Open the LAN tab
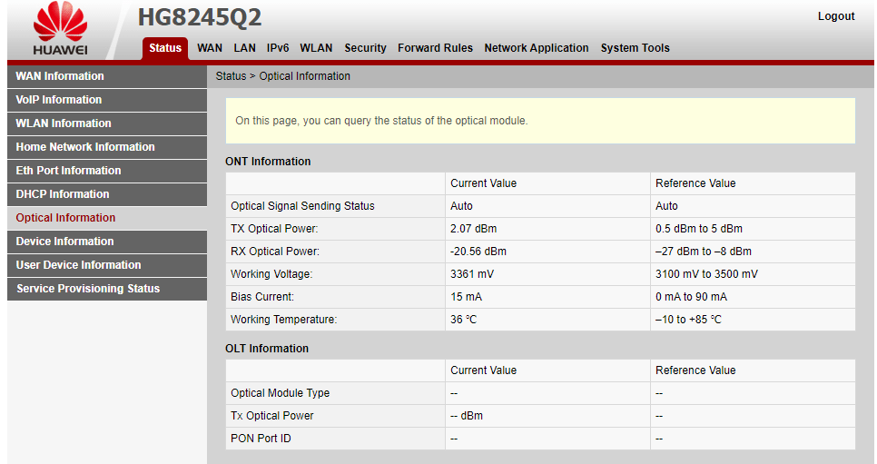Image resolution: width=877 pixels, height=464 pixels. coord(244,48)
